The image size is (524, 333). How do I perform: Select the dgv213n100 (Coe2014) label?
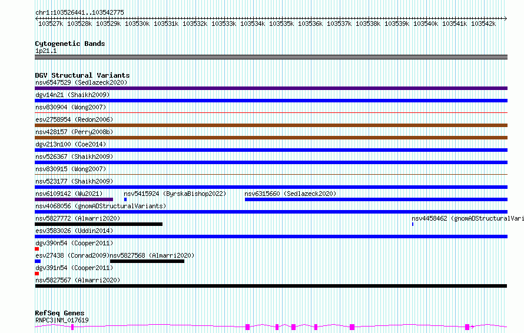coord(71,144)
